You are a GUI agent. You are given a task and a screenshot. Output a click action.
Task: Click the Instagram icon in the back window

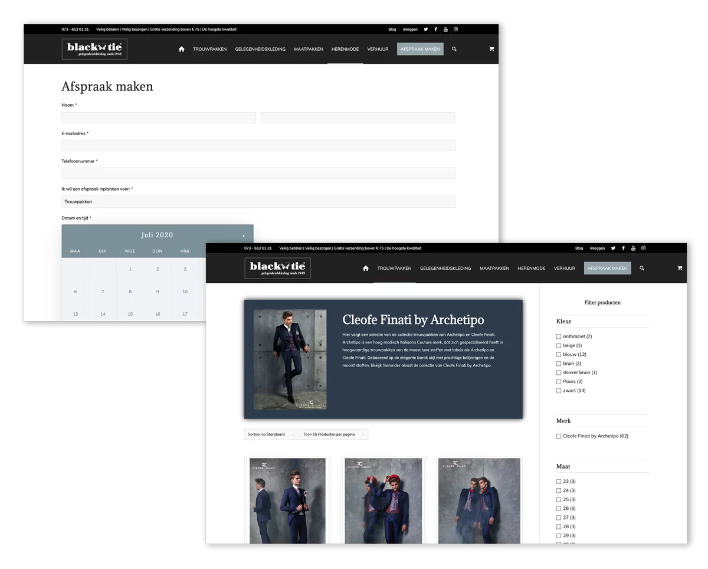(455, 29)
